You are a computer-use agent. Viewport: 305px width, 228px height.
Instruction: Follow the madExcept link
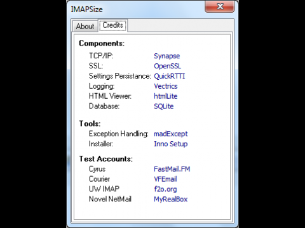click(x=171, y=134)
